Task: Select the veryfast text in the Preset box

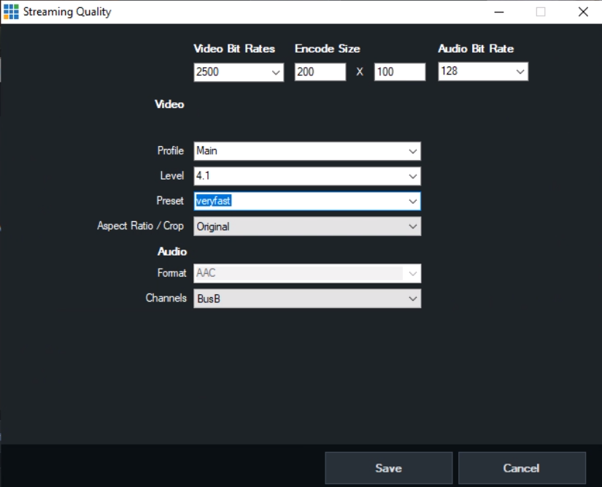Action: click(212, 201)
